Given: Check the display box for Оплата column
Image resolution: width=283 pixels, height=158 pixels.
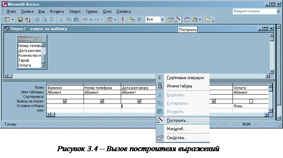Looking at the screenshot, I should [x=251, y=101].
